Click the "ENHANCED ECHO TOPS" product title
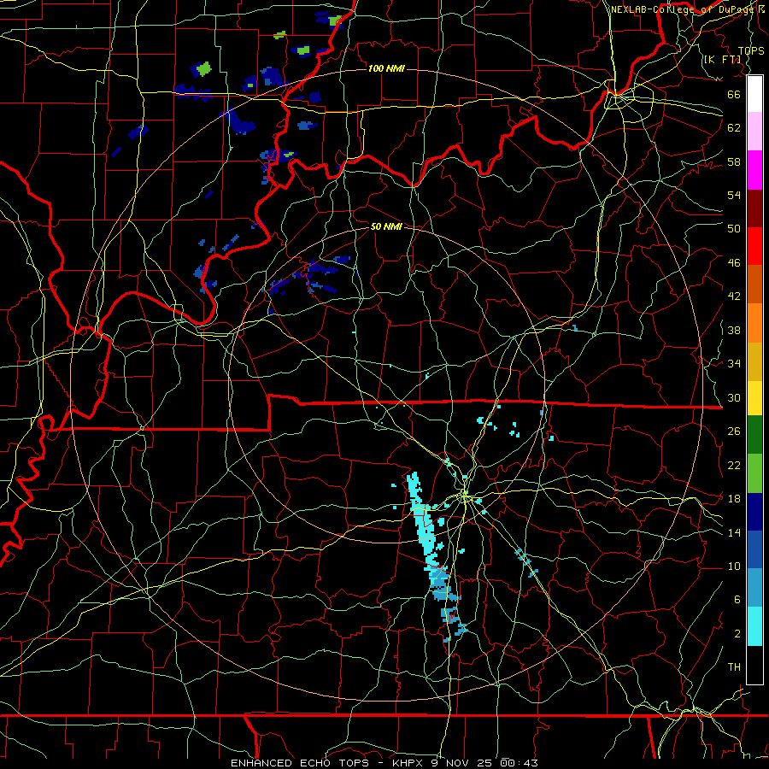 pyautogui.click(x=300, y=763)
